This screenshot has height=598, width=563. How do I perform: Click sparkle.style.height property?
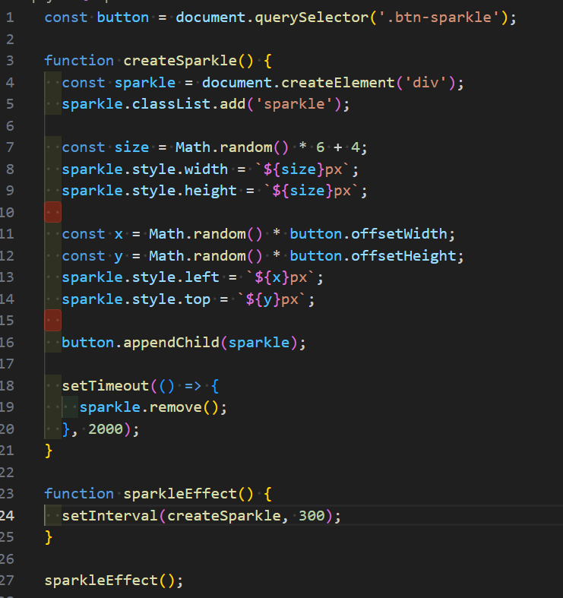[149, 191]
